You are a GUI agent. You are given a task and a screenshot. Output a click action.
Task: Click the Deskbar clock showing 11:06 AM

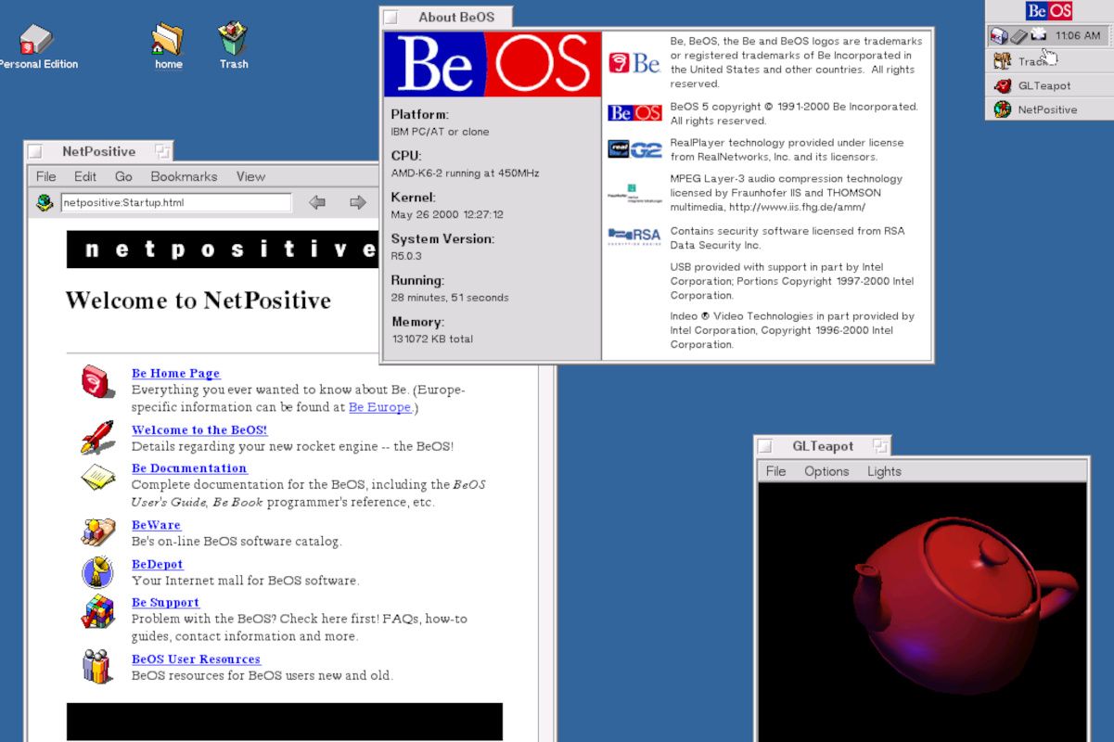1078,36
